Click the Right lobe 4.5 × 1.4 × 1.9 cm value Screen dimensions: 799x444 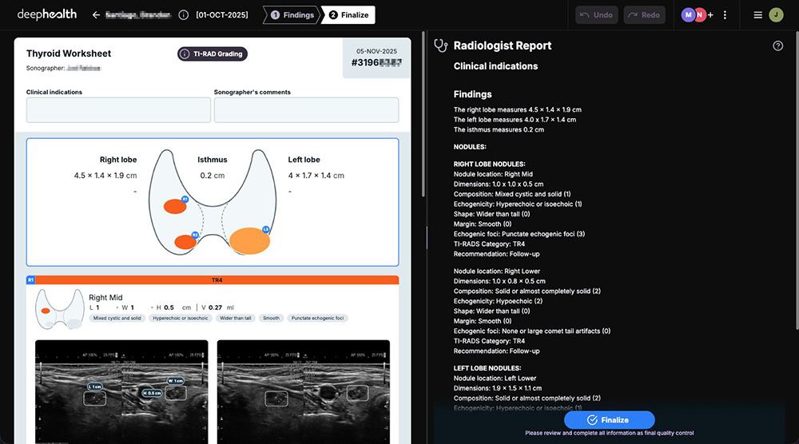pyautogui.click(x=105, y=176)
